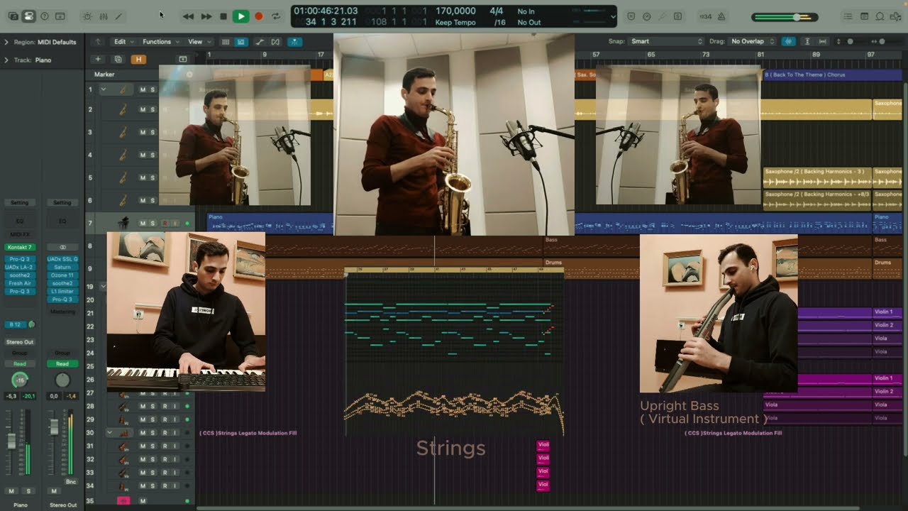Viewport: 908px width, 511px height.
Task: Click the Piano channel pan knob
Action: click(x=20, y=380)
